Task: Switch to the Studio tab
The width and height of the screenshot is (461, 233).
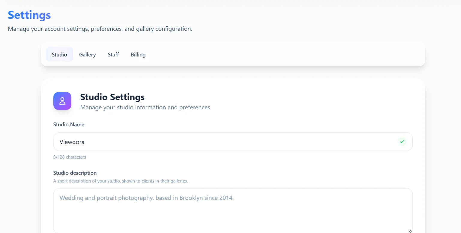Action: pyautogui.click(x=59, y=54)
